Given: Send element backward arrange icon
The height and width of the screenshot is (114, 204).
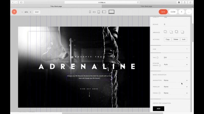Looking at the screenshot, I should tap(177, 32).
